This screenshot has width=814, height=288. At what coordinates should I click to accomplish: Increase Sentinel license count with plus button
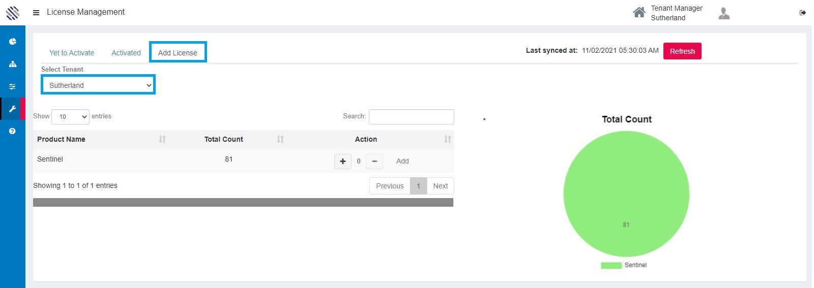[343, 162]
